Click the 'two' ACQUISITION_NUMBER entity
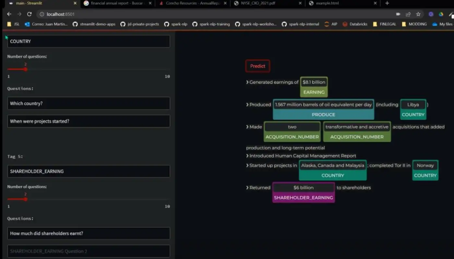This screenshot has height=259, width=454. click(x=292, y=132)
